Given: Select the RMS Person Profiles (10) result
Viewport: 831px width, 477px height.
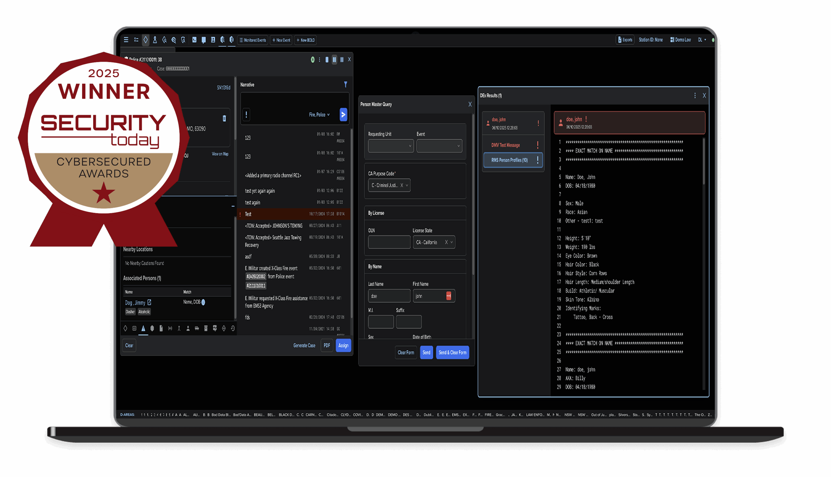Looking at the screenshot, I should click(513, 160).
